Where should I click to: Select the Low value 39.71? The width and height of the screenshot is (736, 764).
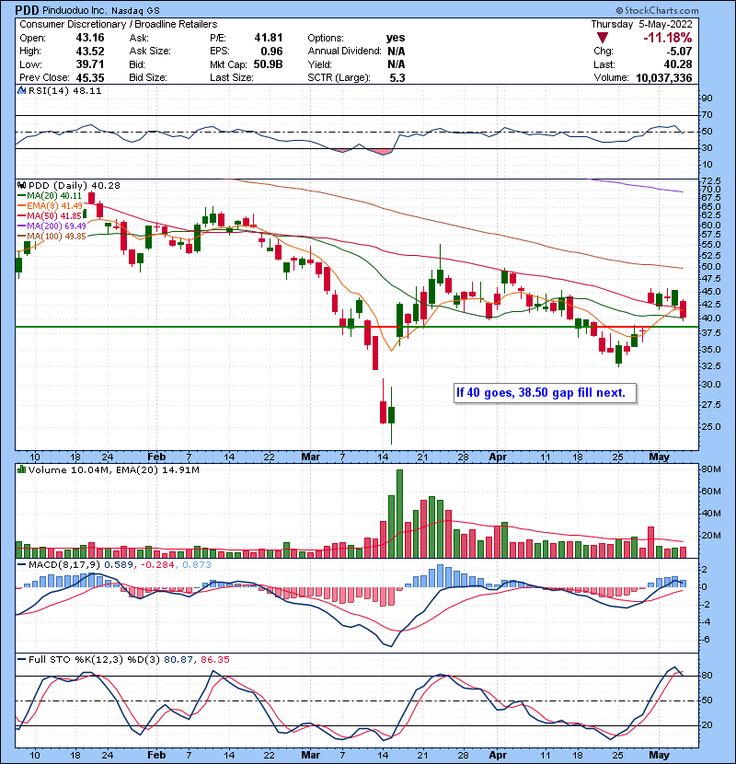89,64
